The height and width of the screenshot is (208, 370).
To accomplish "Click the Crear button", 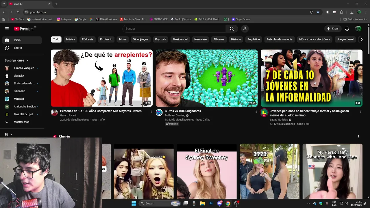I will coord(333,29).
